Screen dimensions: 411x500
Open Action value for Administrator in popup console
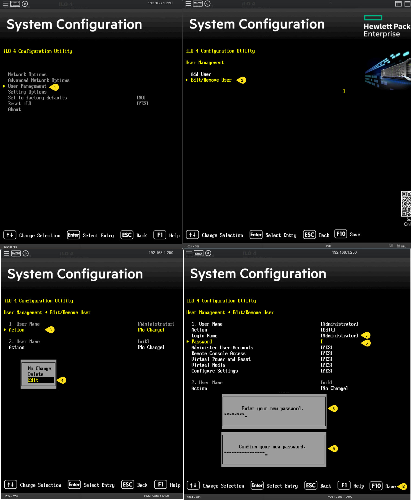pyautogui.click(x=151, y=330)
